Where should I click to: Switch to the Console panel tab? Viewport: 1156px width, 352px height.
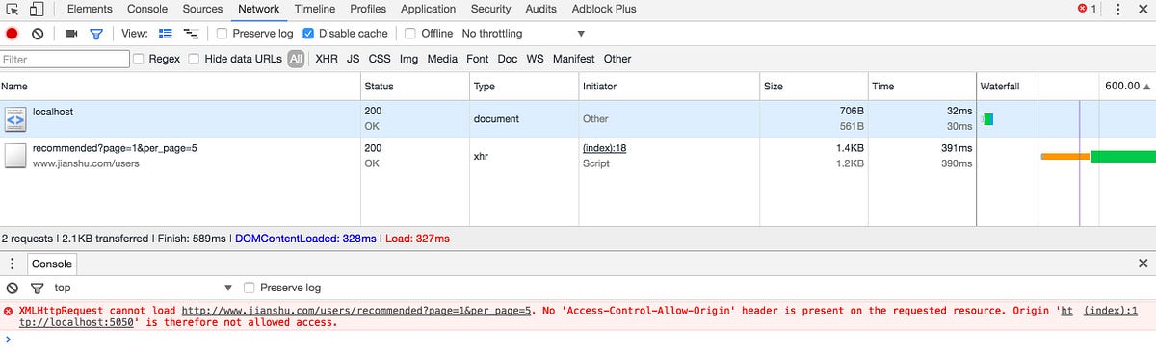pos(147,9)
